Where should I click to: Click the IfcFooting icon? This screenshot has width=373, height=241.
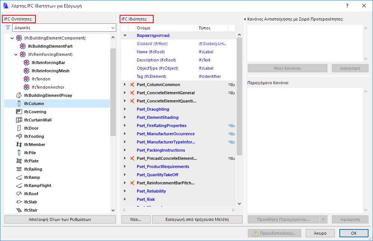click(19, 136)
